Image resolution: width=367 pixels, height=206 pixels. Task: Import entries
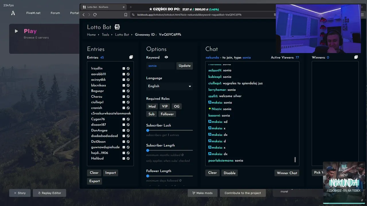point(110,173)
